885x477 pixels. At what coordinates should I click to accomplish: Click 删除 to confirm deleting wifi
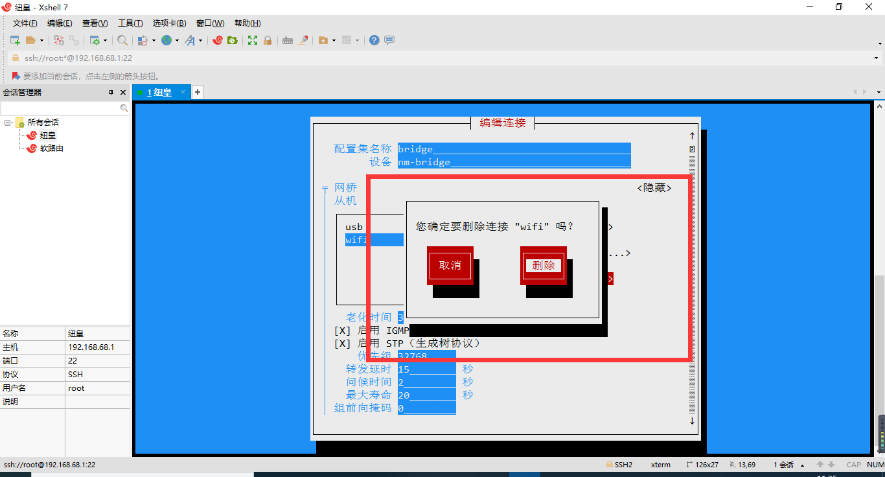pyautogui.click(x=544, y=265)
